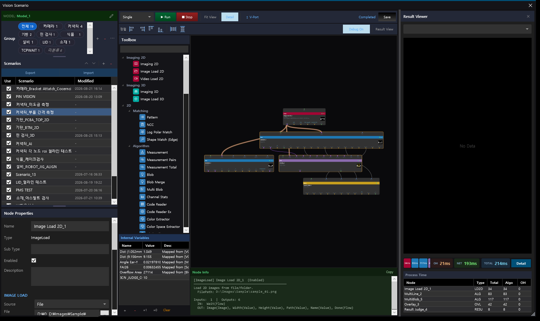Click the distribute vertically icon

[x=183, y=29]
